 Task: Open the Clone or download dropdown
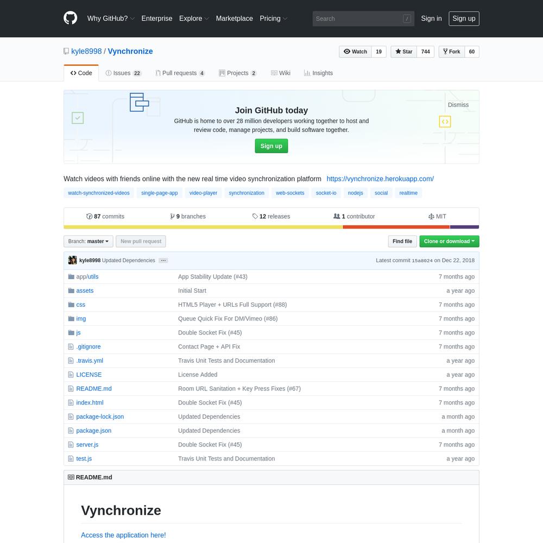click(449, 241)
